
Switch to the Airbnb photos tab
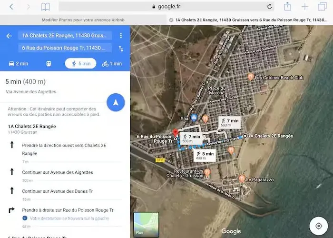click(83, 20)
